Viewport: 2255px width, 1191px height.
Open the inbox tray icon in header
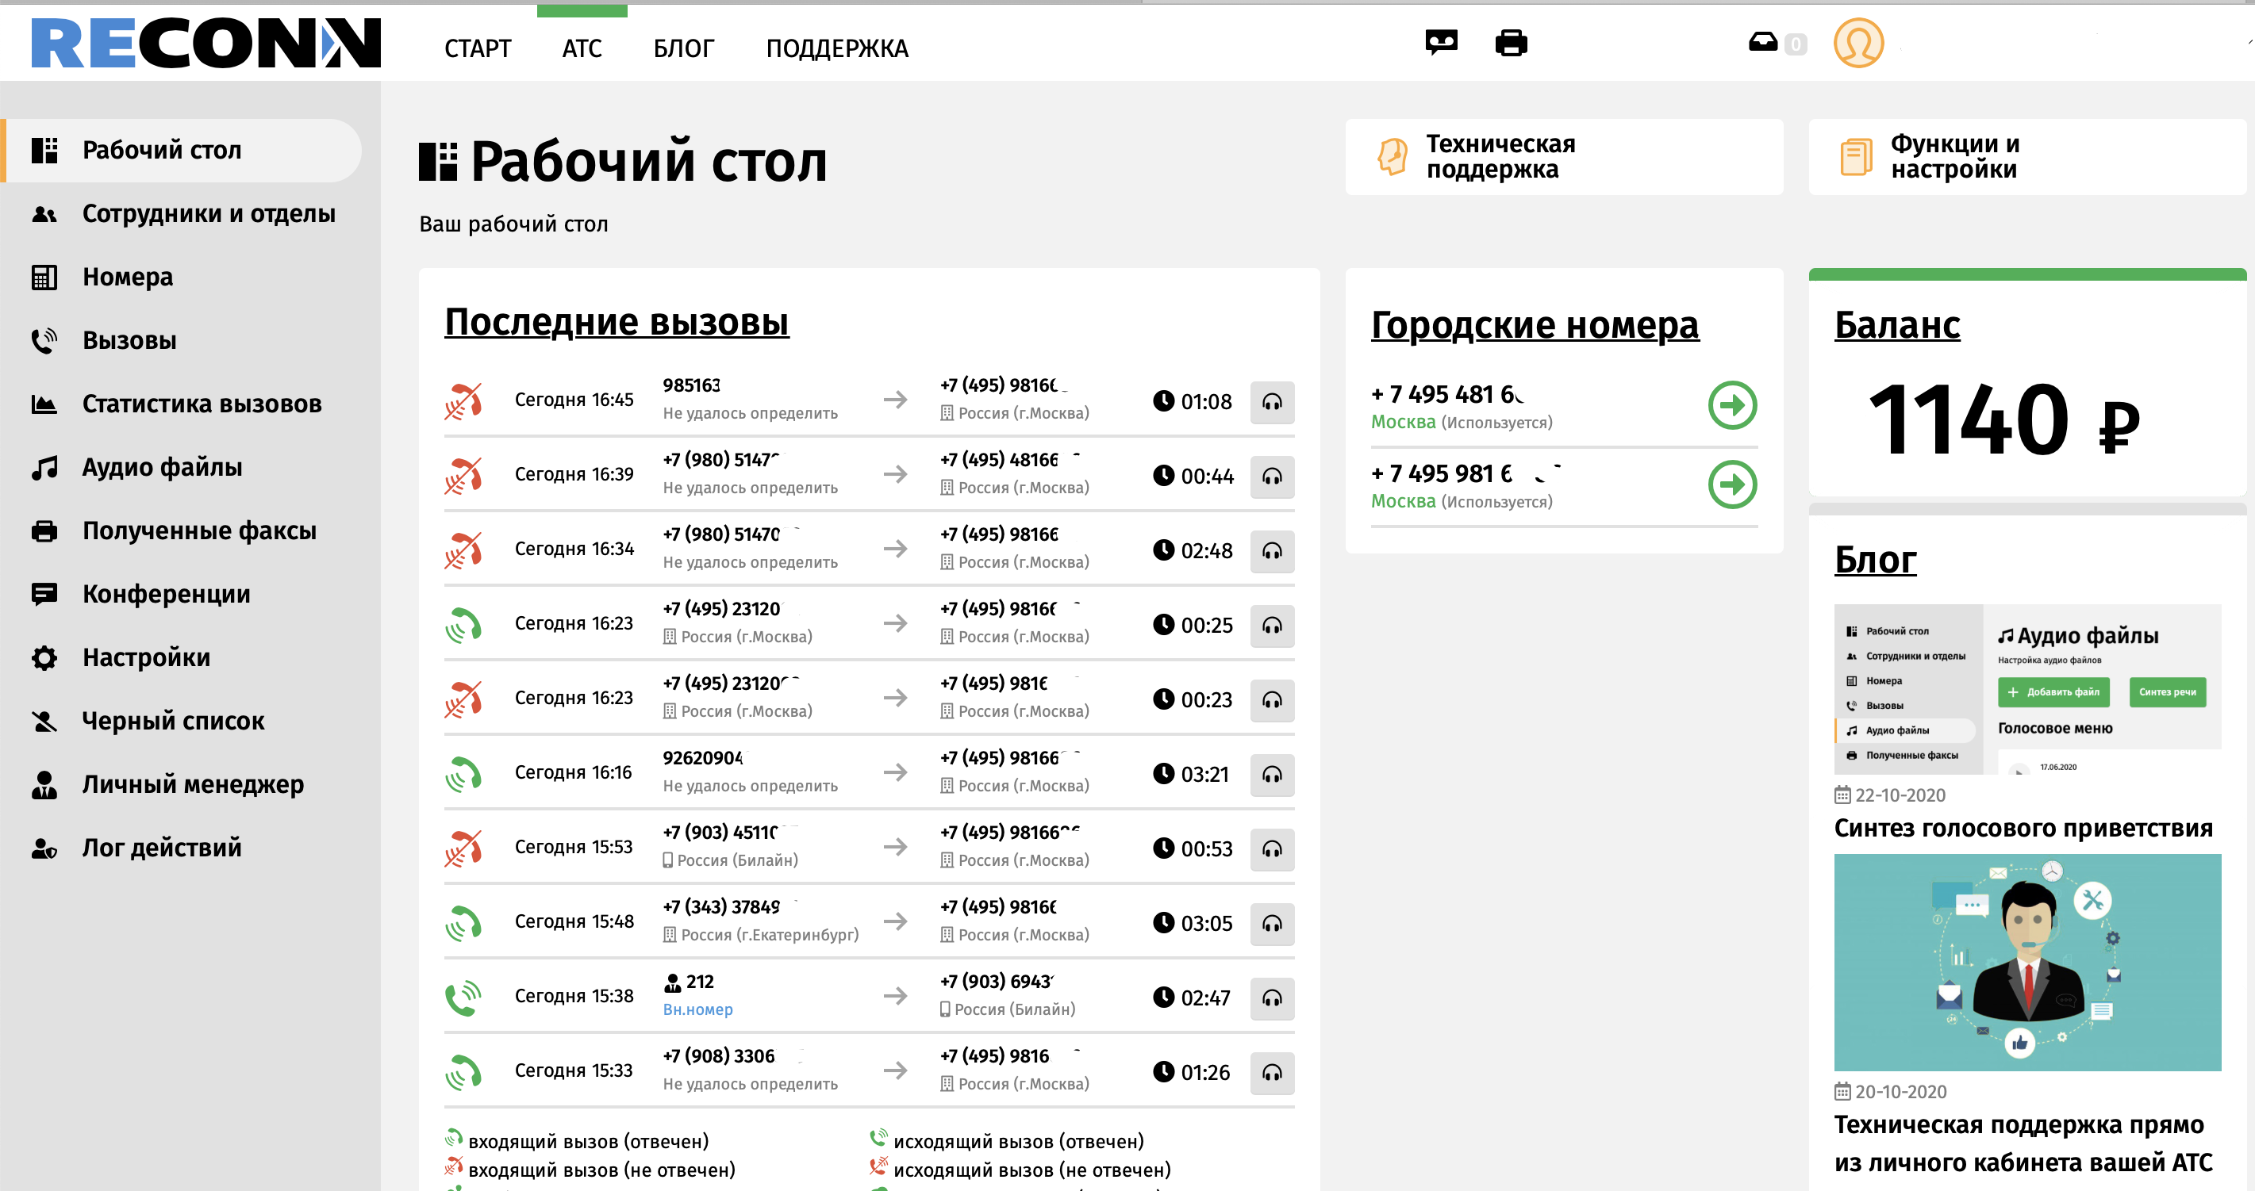point(1762,42)
